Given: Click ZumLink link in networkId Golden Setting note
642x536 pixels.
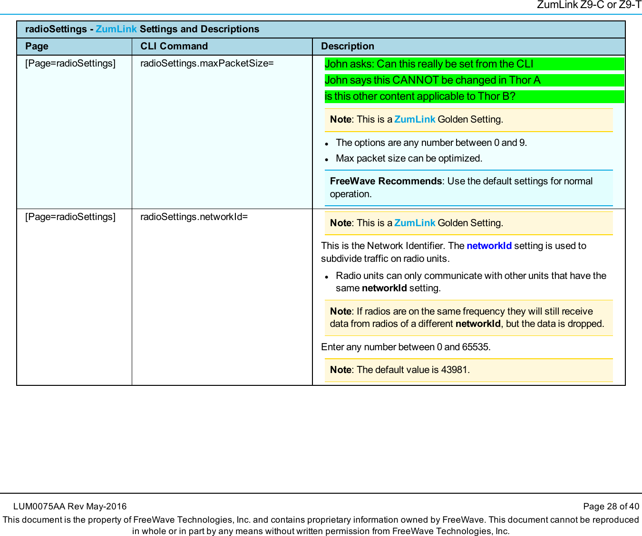Looking at the screenshot, I should [415, 223].
